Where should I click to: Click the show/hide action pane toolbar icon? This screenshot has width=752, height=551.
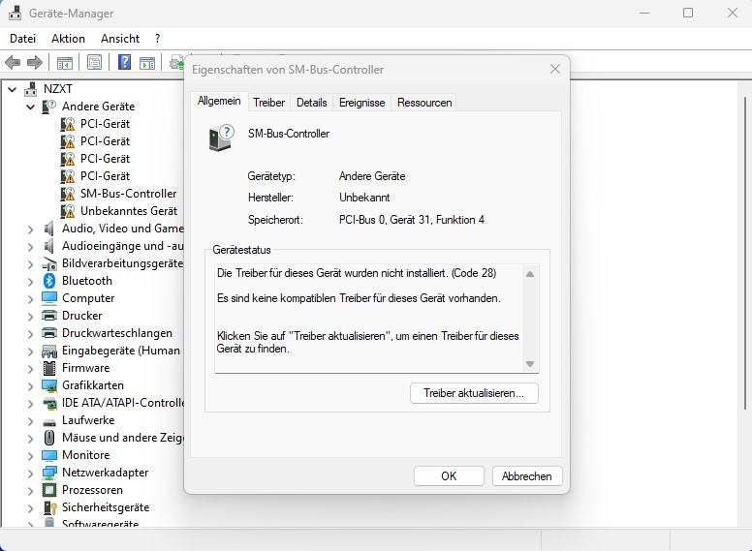tap(147, 63)
